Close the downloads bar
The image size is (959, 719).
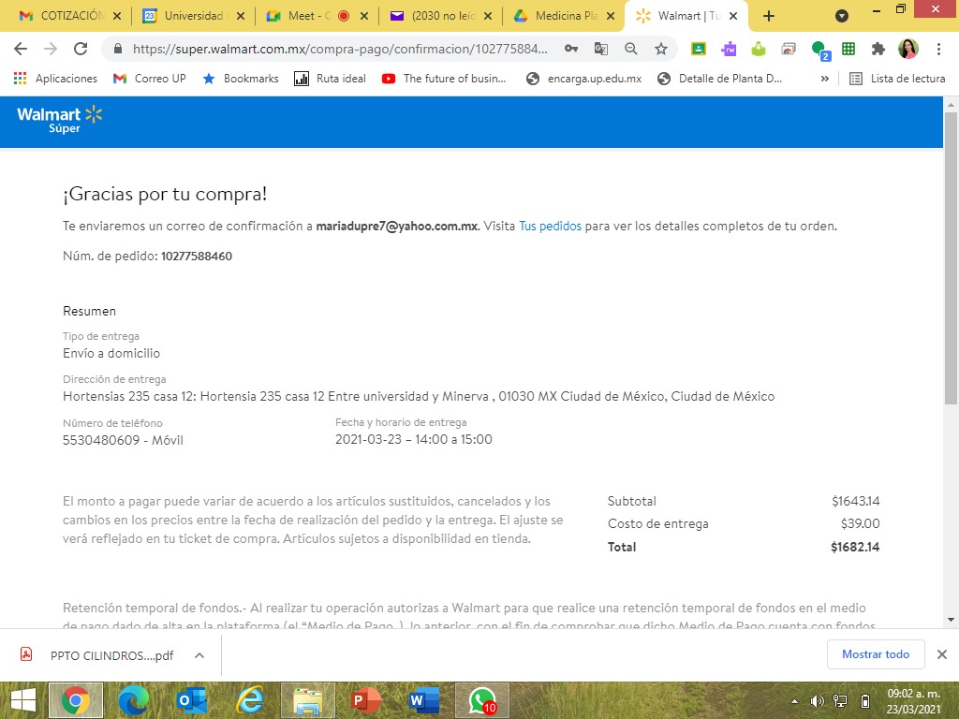pos(942,654)
